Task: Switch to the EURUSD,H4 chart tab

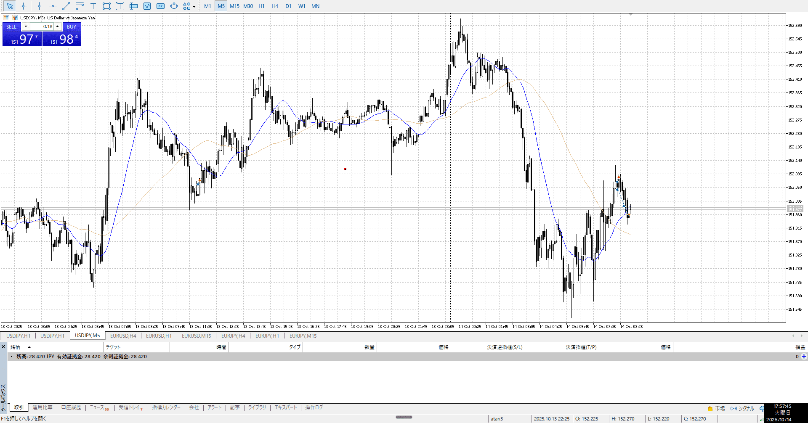Action: 123,336
